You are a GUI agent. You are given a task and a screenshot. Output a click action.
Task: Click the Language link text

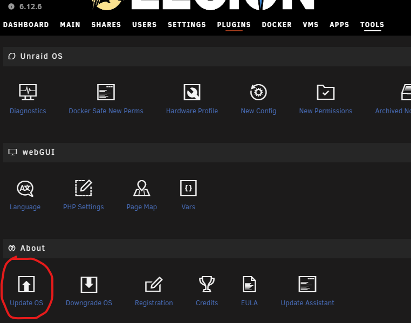click(x=25, y=207)
